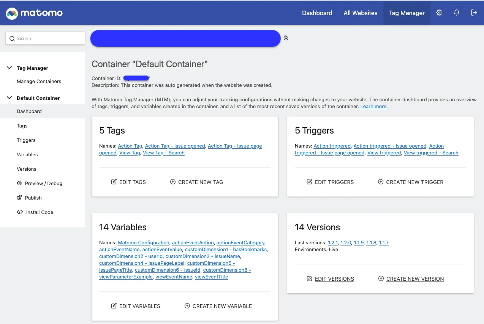Open All Websites in top navigation
The image size is (484, 324).
361,13
